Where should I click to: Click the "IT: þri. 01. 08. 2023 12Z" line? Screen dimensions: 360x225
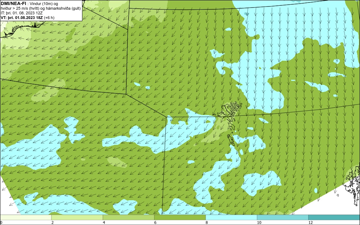click(21, 13)
